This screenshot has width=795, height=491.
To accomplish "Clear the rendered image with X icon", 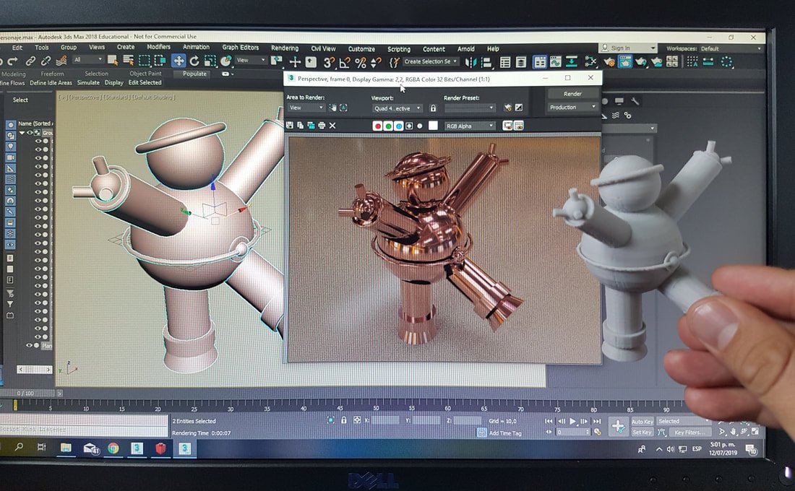I will point(332,125).
